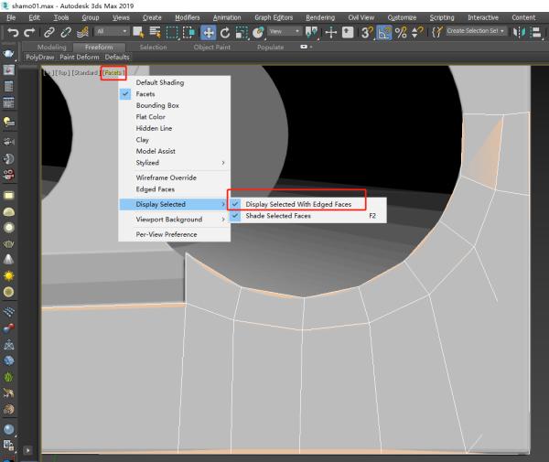Open the Defaults panel button
The height and width of the screenshot is (462, 549).
click(x=117, y=57)
